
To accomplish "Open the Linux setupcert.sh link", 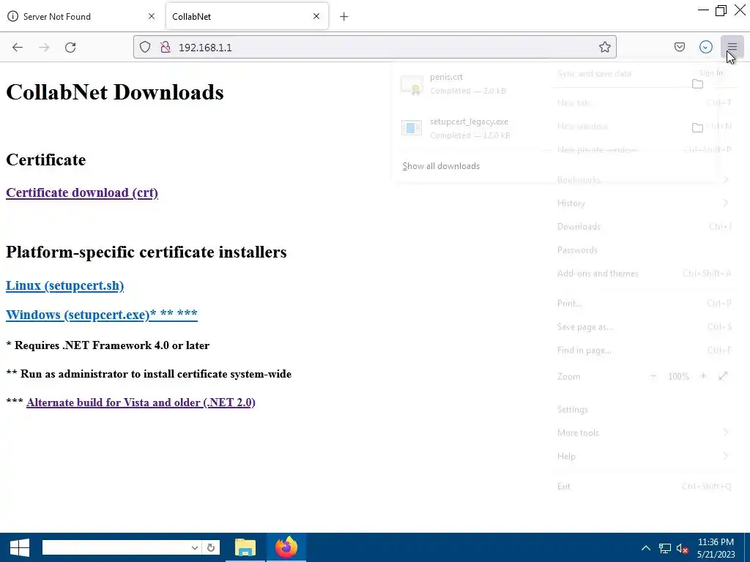I will coord(64,285).
